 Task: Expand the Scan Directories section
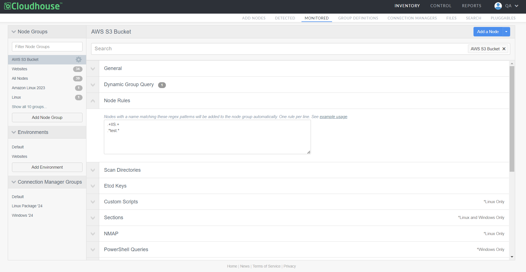click(93, 170)
